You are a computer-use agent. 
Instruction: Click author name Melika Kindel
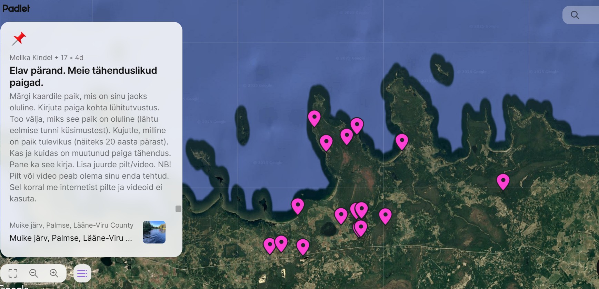[x=31, y=58]
